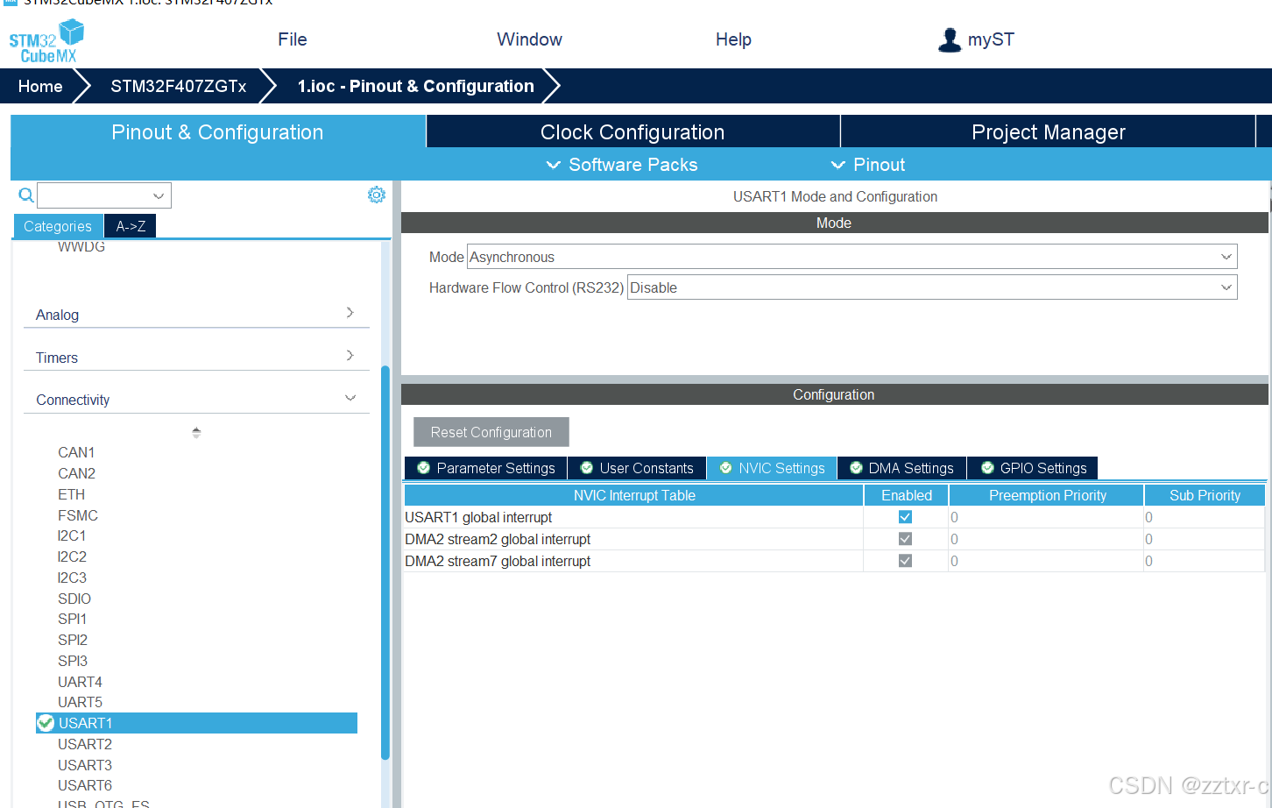The width and height of the screenshot is (1272, 808).
Task: Open the peripheral search combo box
Action: (x=104, y=195)
